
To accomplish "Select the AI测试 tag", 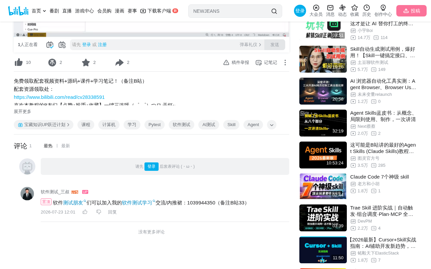I will point(209,125).
